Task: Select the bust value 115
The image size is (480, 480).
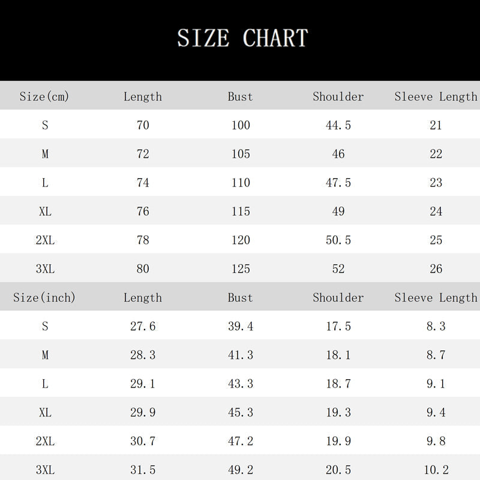Action: tap(241, 212)
